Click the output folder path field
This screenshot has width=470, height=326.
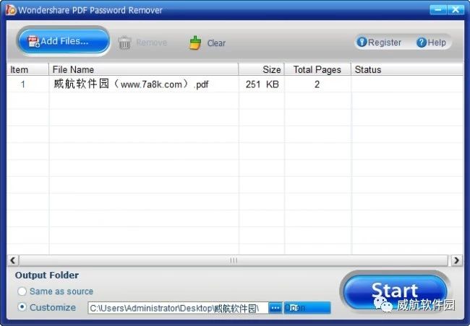point(178,308)
